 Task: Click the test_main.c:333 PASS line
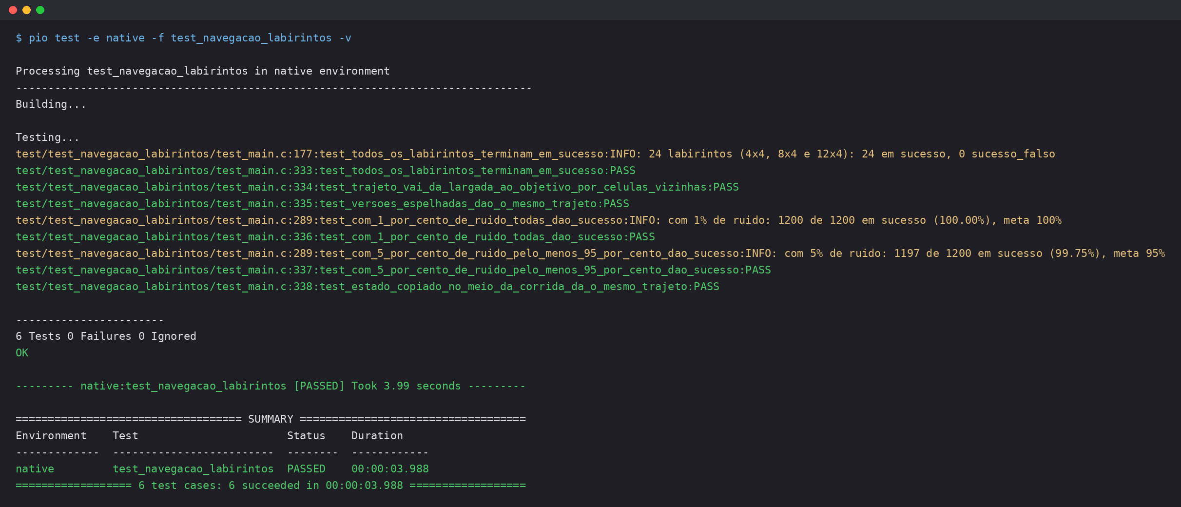click(x=326, y=171)
